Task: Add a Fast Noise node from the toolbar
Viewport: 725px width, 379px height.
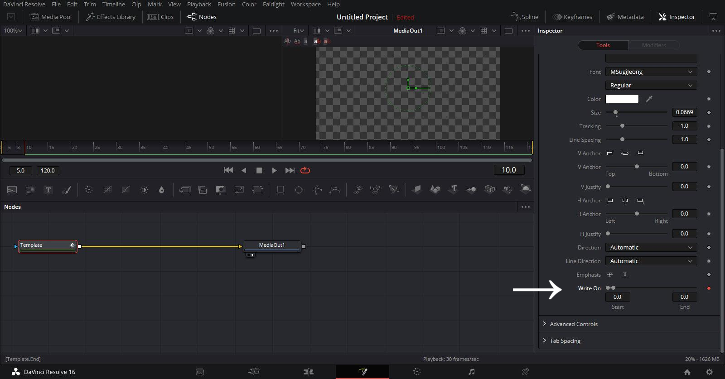Action: 30,190
